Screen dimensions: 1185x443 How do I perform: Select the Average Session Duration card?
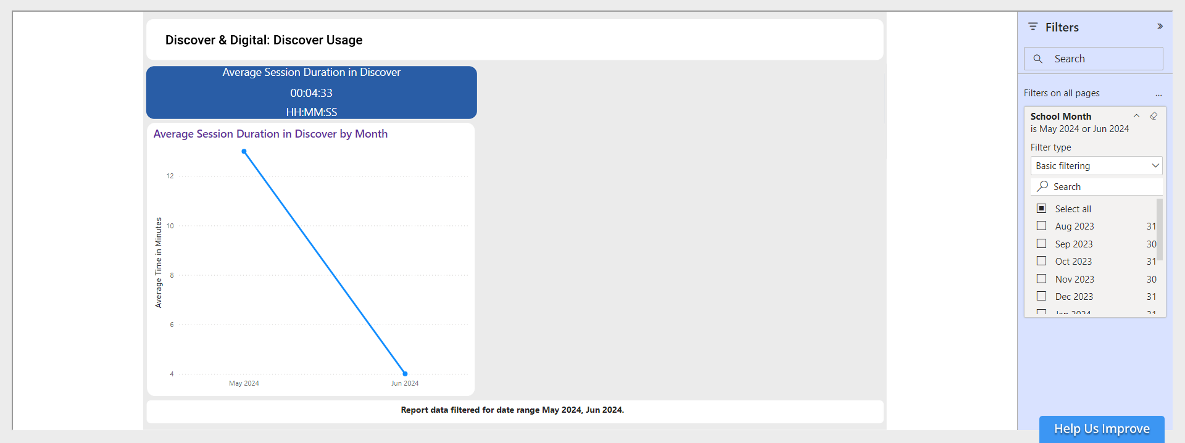click(x=311, y=93)
